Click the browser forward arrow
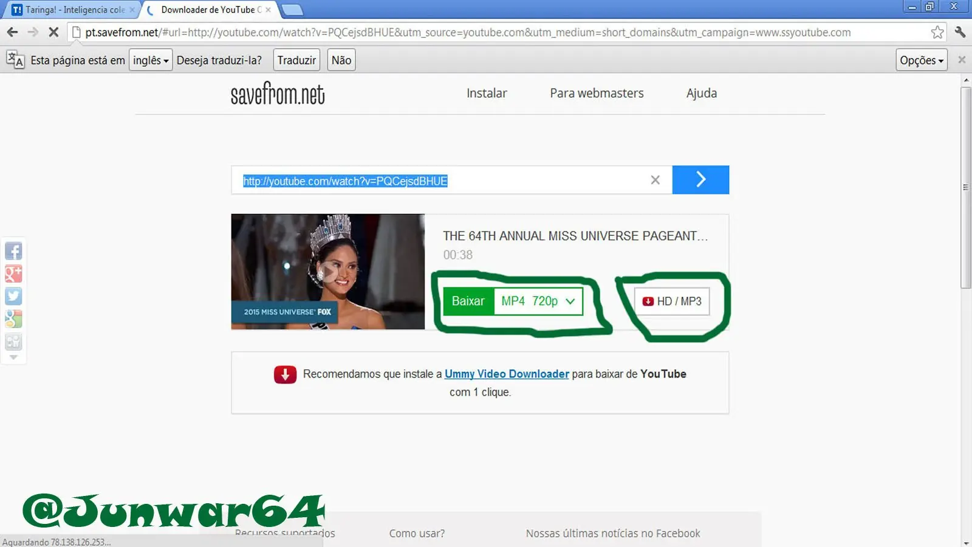 coord(33,32)
